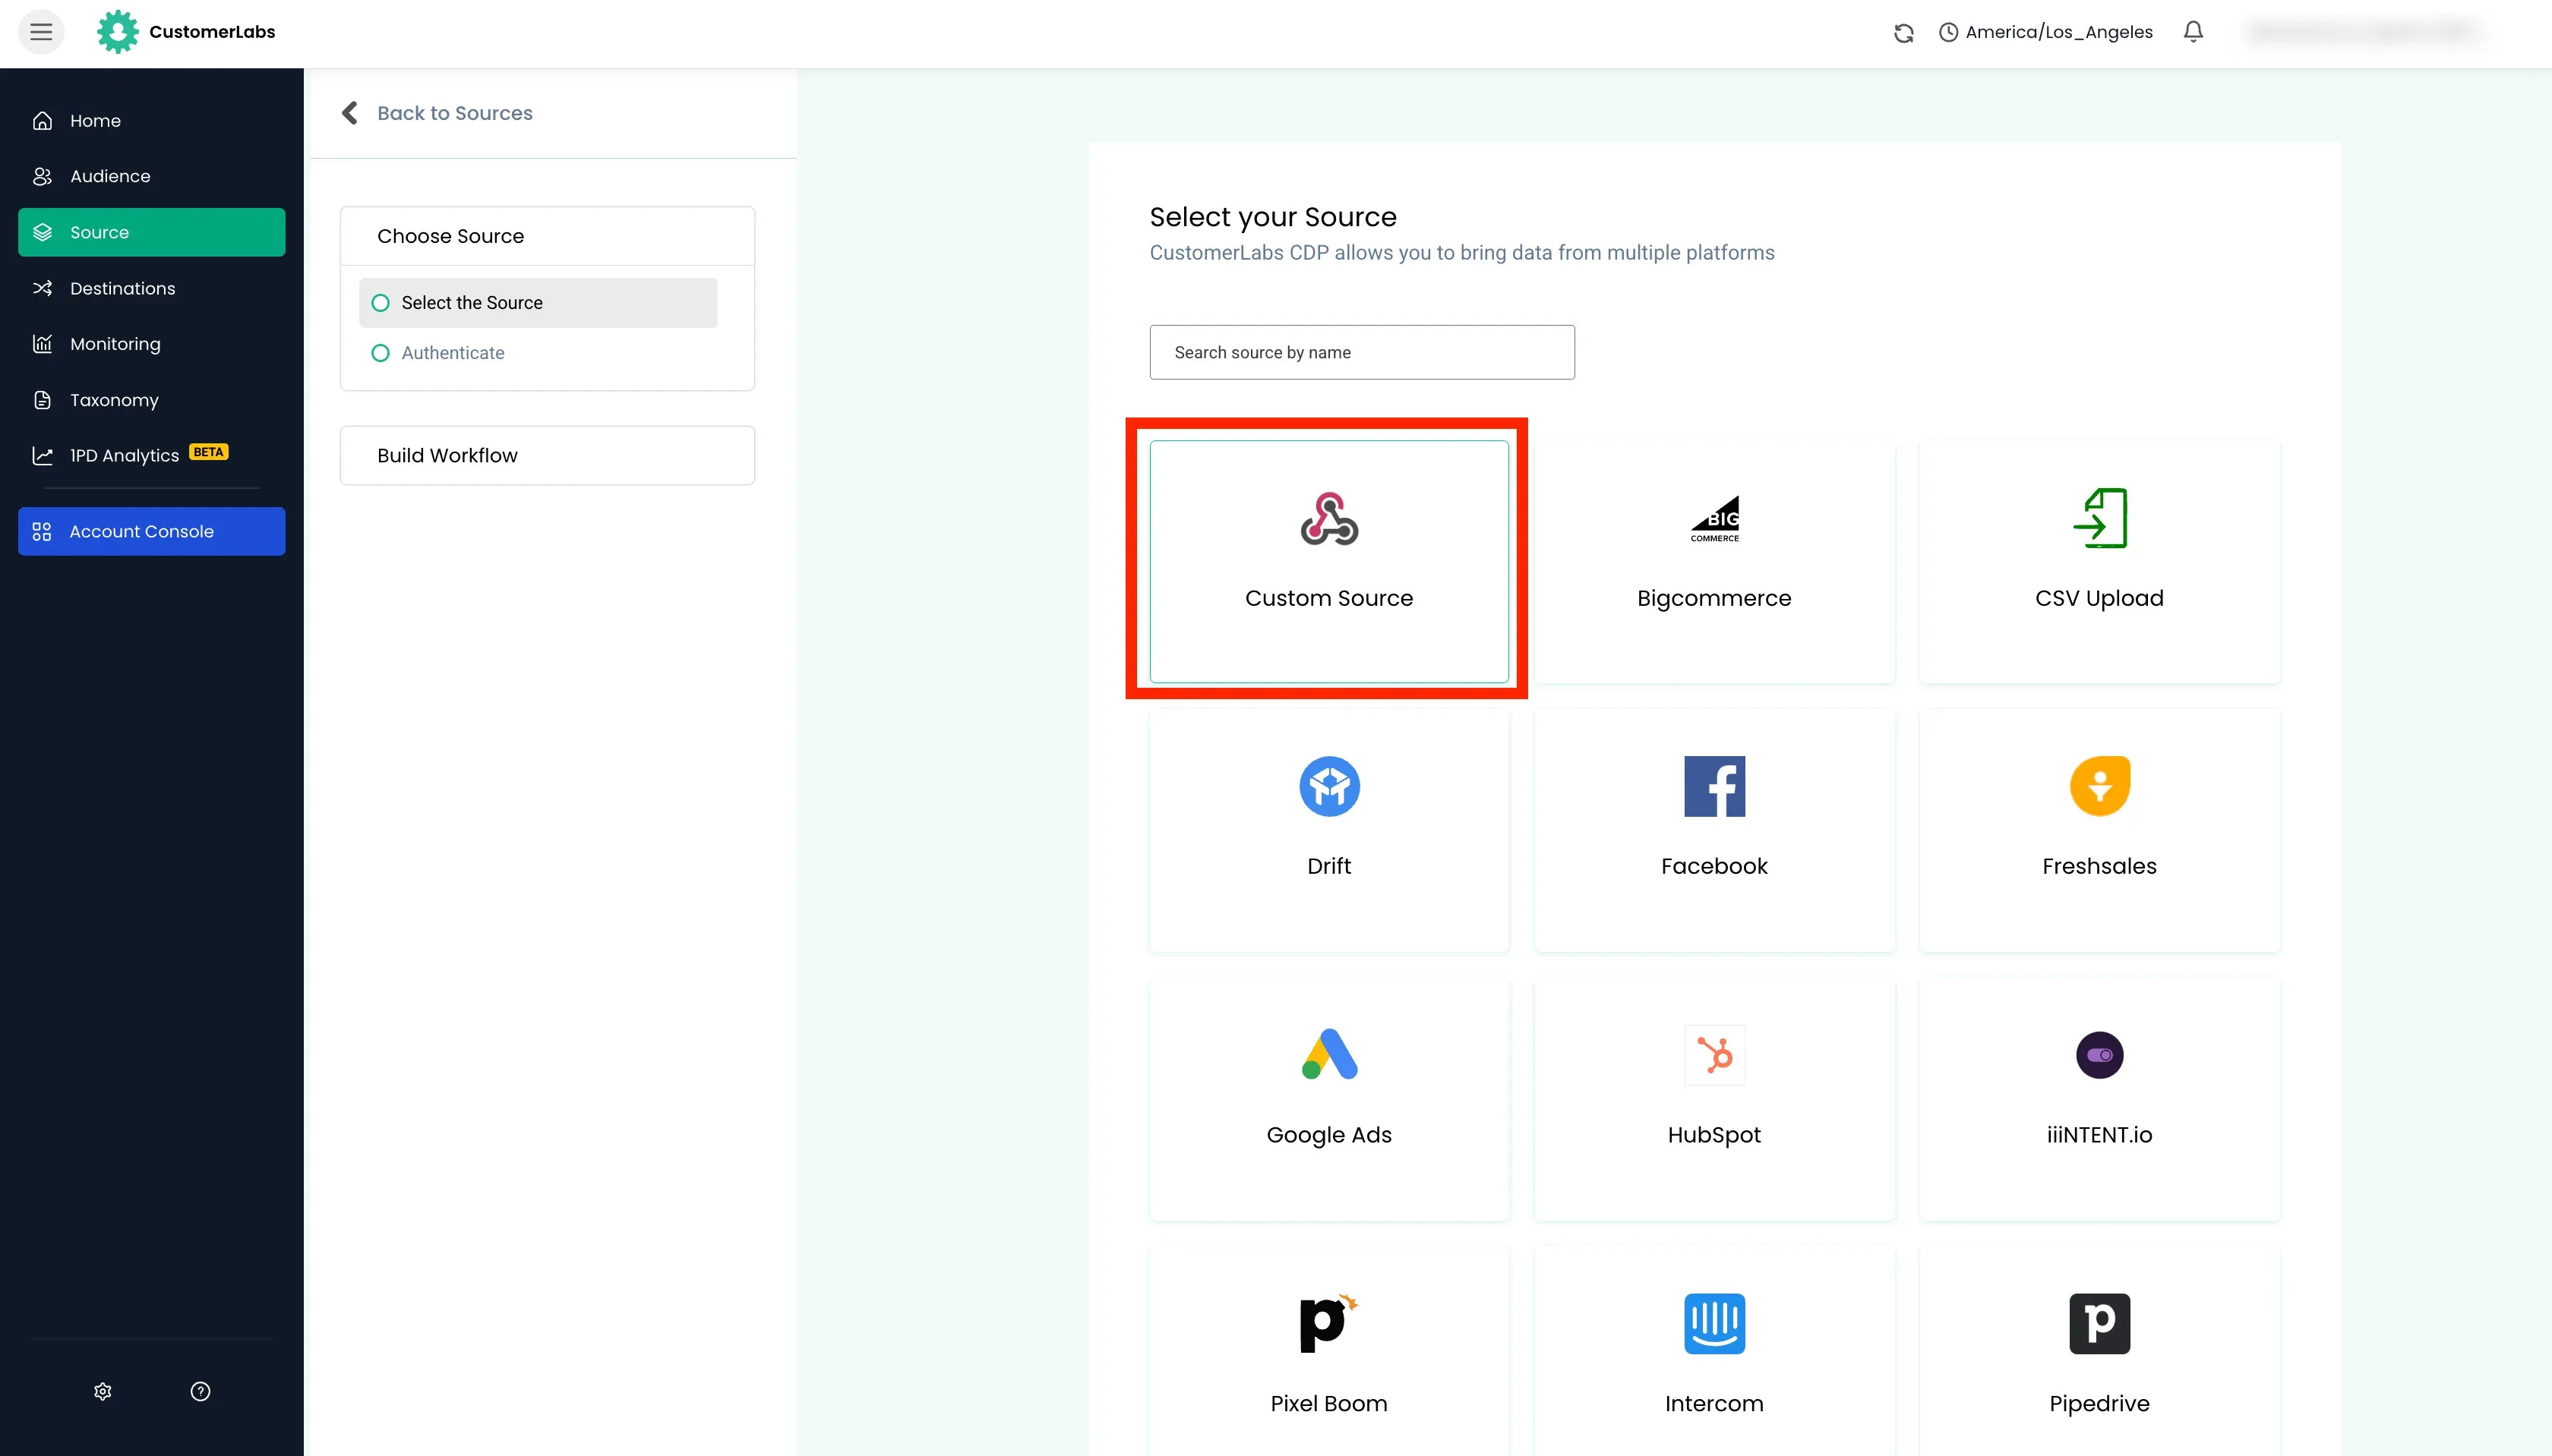The width and height of the screenshot is (2552, 1456).
Task: Focus the Search source by name field
Action: [1362, 352]
